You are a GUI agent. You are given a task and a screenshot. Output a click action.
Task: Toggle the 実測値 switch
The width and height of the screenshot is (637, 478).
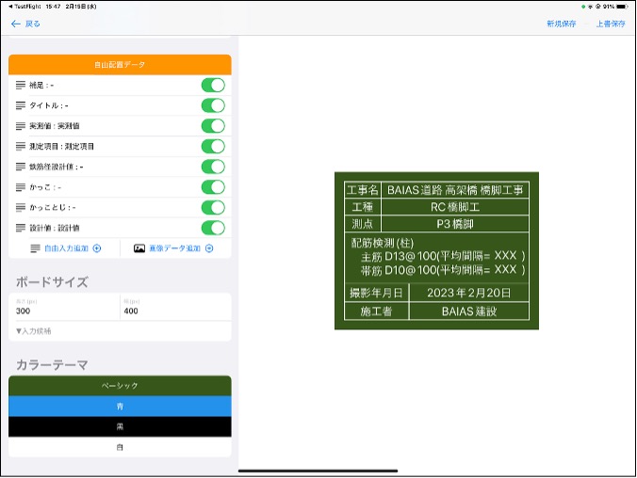tap(213, 126)
